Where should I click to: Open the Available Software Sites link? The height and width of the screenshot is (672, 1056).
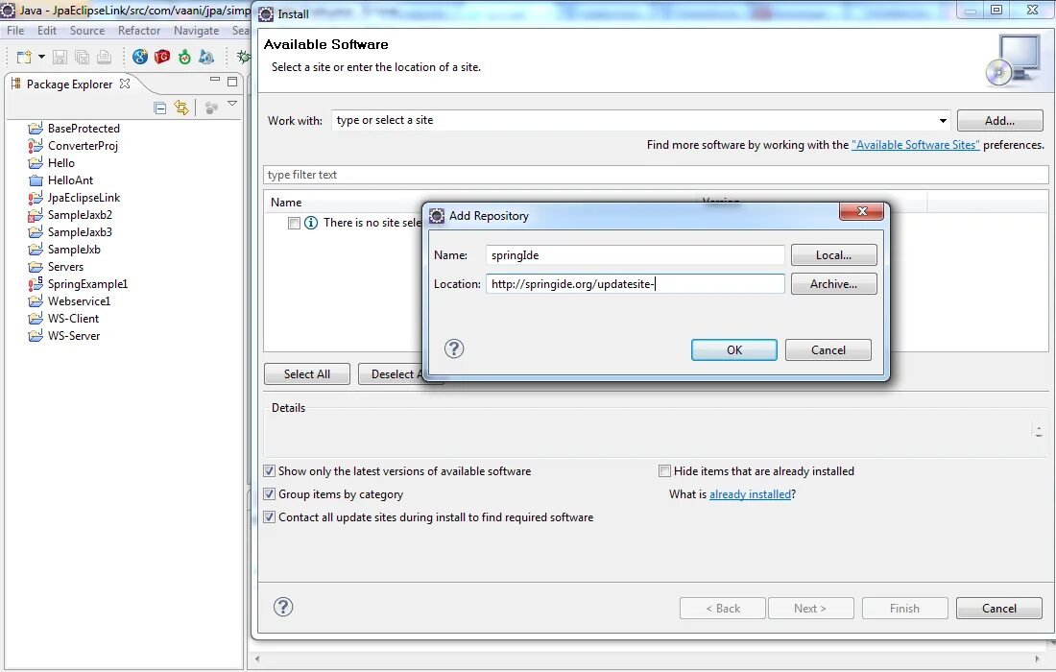tap(915, 145)
